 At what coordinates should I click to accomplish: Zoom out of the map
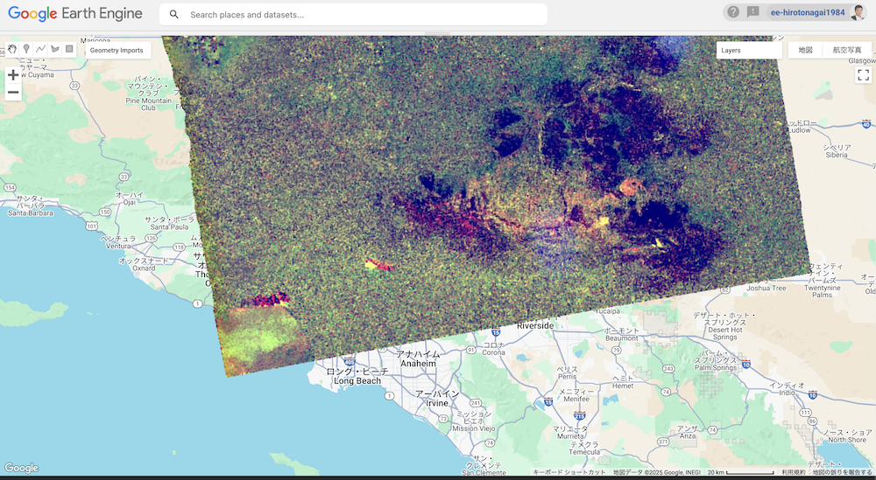click(13, 93)
